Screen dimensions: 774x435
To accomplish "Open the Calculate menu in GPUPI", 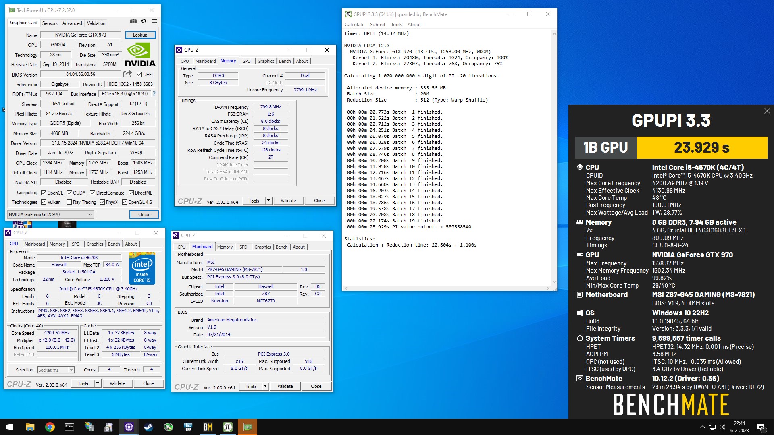I will 354,25.
